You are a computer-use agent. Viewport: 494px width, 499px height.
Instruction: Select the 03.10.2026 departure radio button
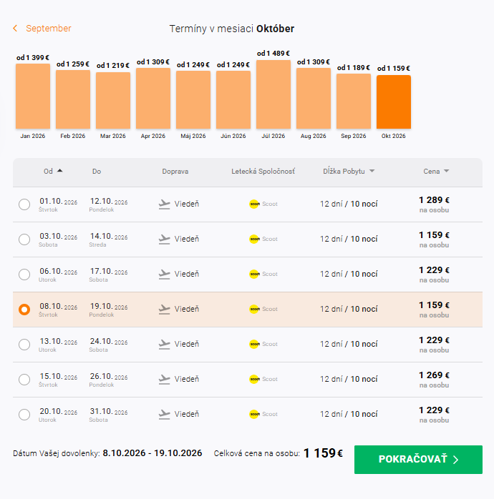coord(24,239)
